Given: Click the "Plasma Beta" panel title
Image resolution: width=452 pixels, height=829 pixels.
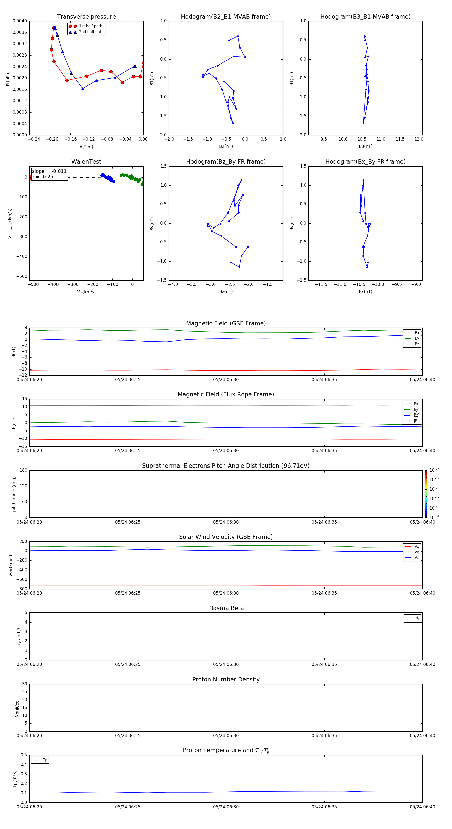Looking at the screenshot, I should tap(226, 608).
